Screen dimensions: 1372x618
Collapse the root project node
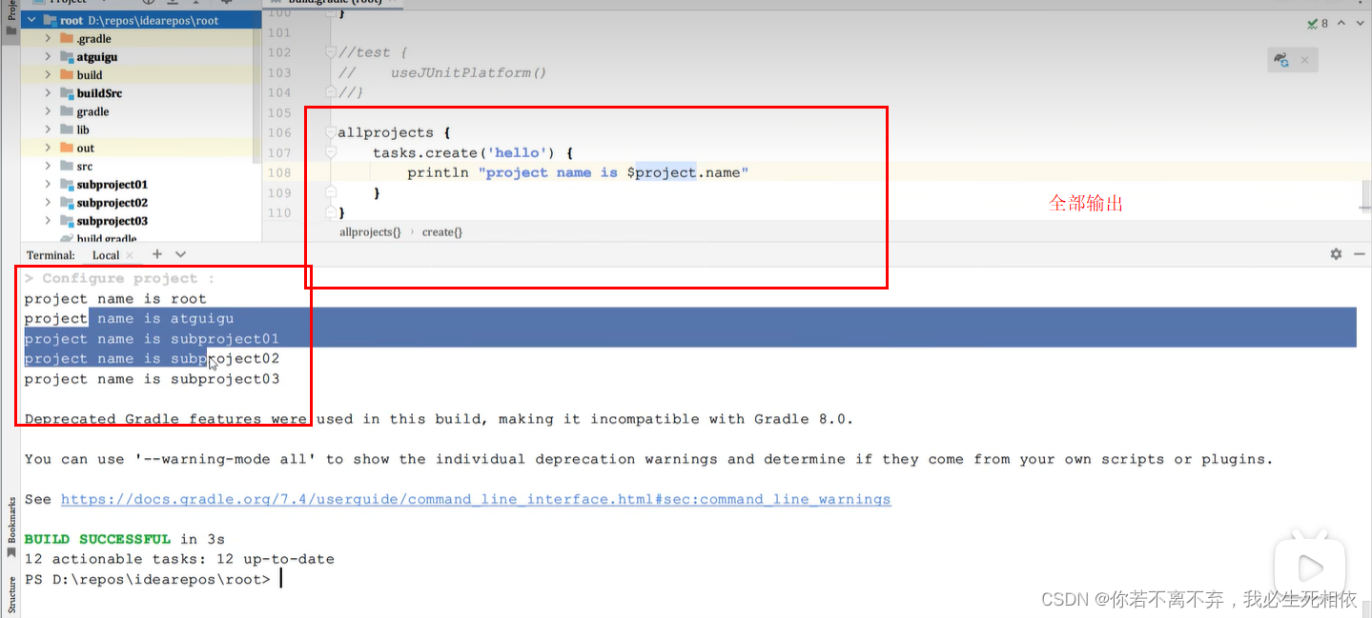31,20
